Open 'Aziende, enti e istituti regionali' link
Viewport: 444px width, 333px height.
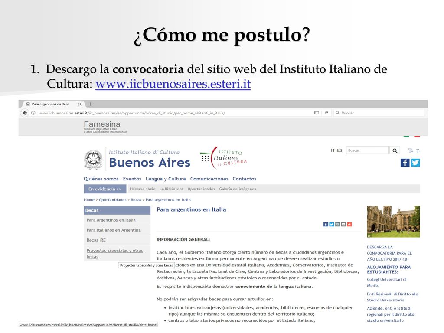[391, 314]
